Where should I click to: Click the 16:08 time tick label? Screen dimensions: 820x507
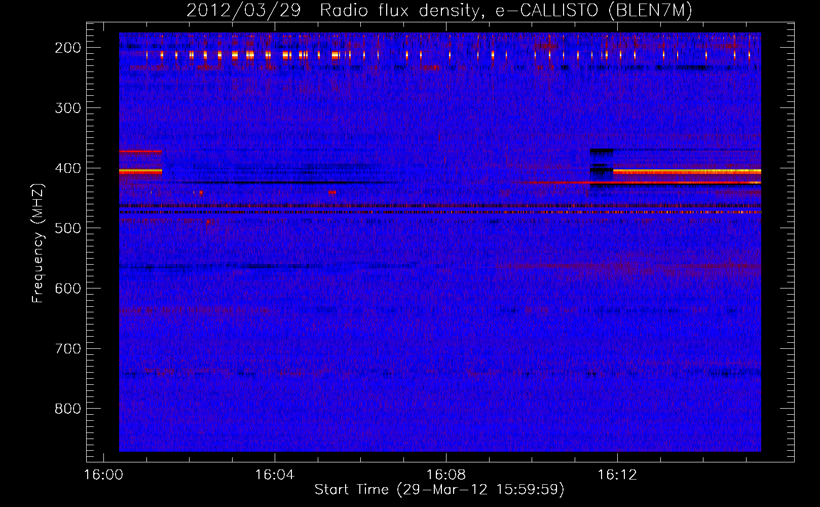pos(446,475)
